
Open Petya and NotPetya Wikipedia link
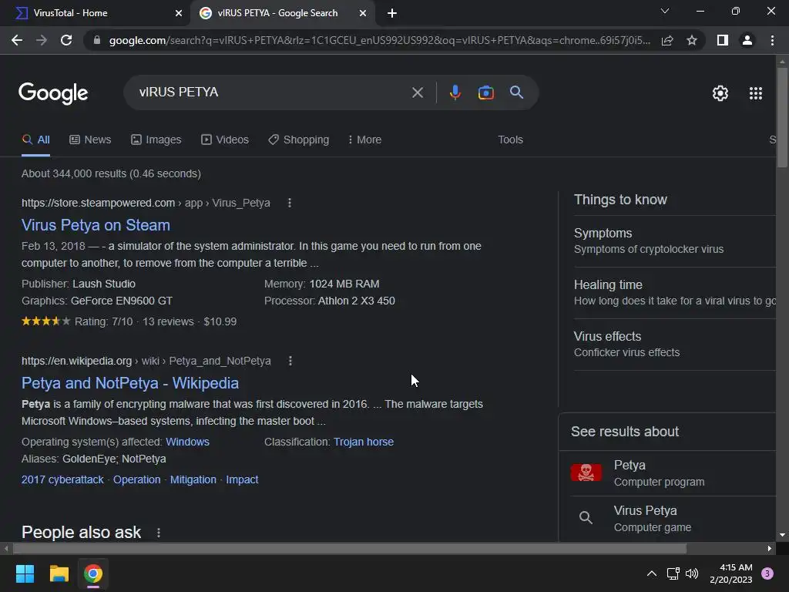pos(129,383)
